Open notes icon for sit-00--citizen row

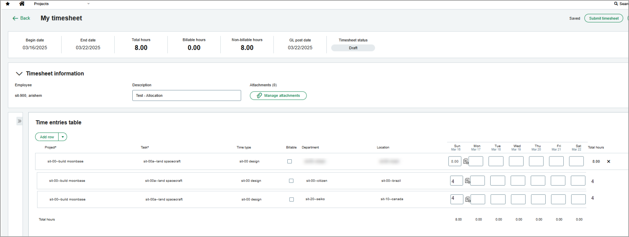(468, 181)
